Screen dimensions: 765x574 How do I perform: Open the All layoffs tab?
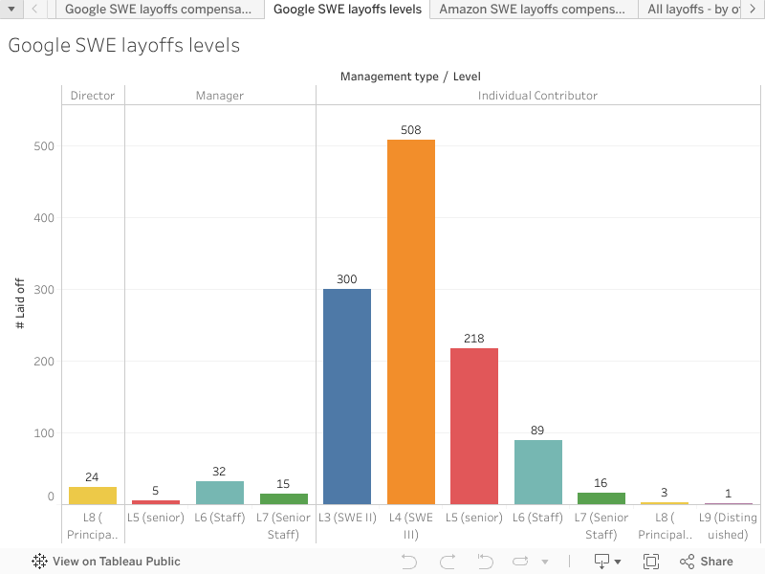[x=691, y=11]
